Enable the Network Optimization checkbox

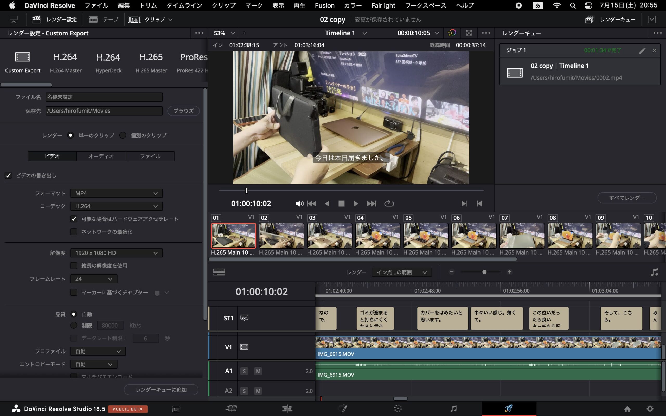(74, 232)
